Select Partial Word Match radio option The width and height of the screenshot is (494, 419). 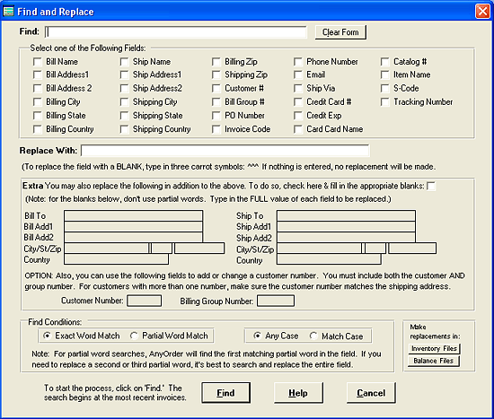134,336
